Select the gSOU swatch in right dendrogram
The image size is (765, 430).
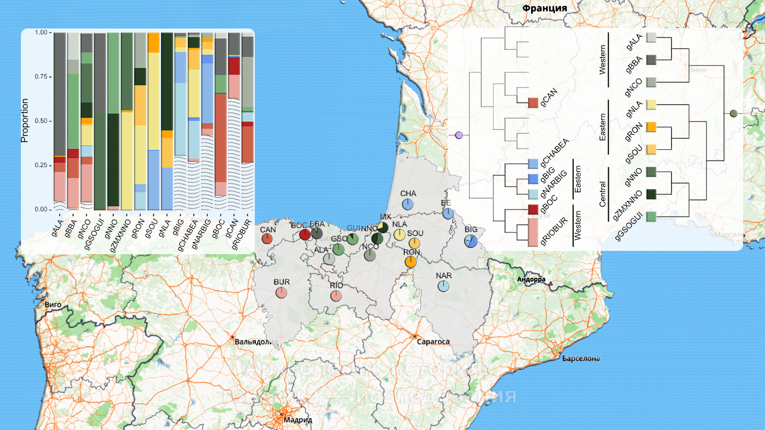point(651,149)
